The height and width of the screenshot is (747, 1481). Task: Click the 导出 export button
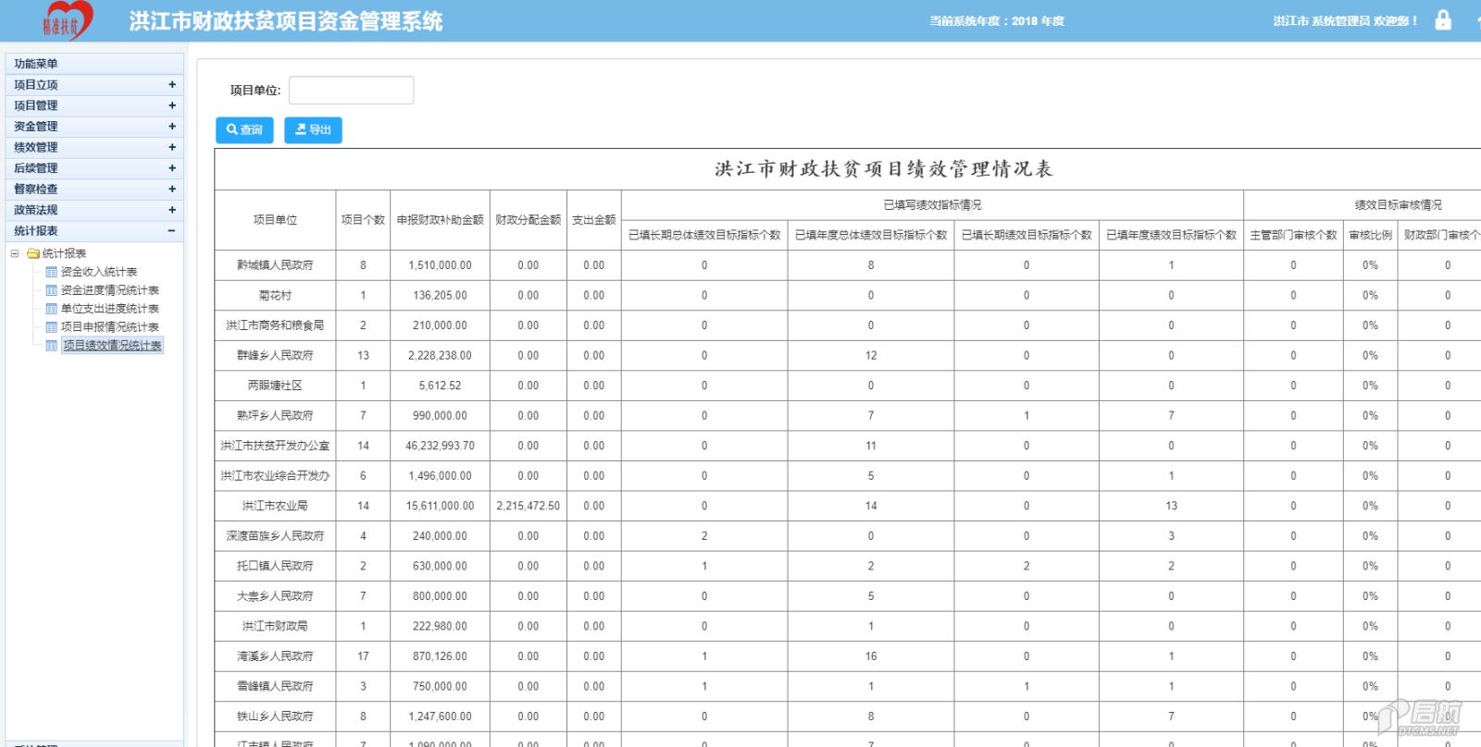313,130
